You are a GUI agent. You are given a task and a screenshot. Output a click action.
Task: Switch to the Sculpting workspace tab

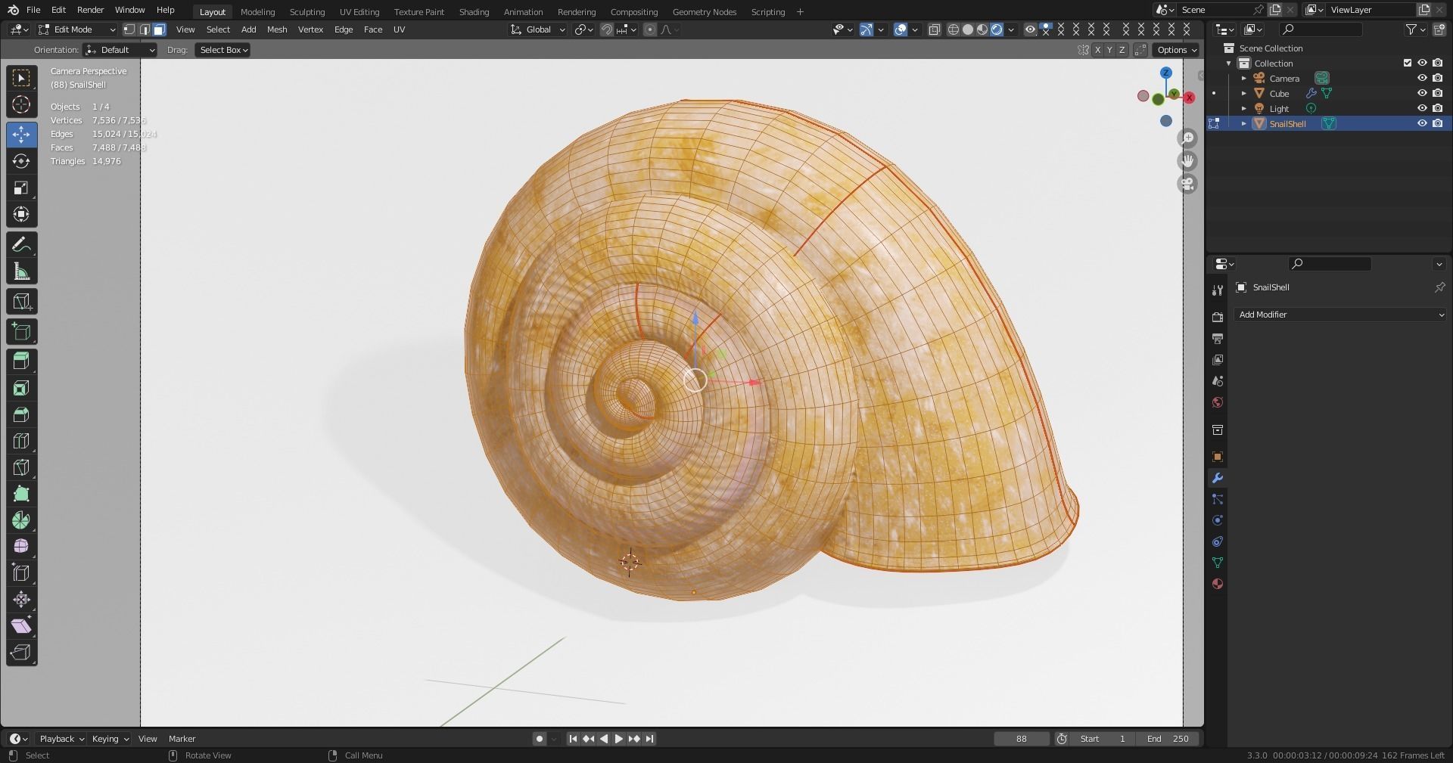tap(306, 12)
